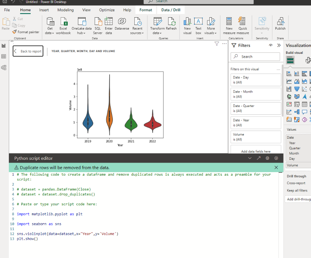Open the Recent sources dropdown
The image size is (311, 258).
tap(137, 33)
